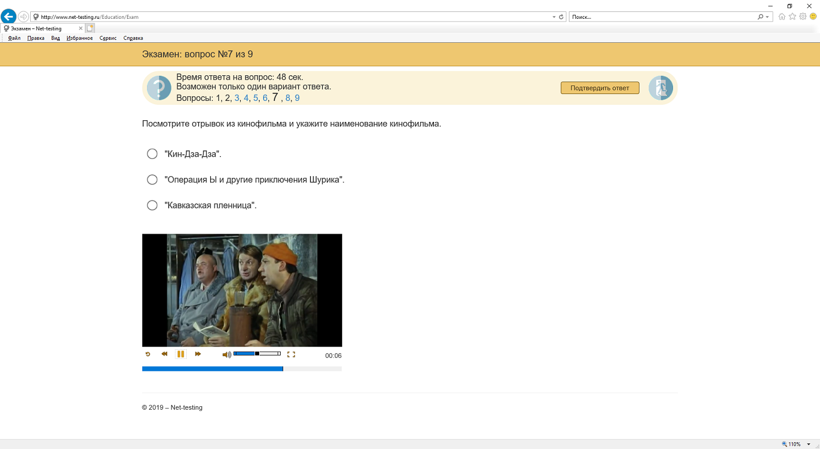Open question 6
The width and height of the screenshot is (820, 449).
coord(265,98)
